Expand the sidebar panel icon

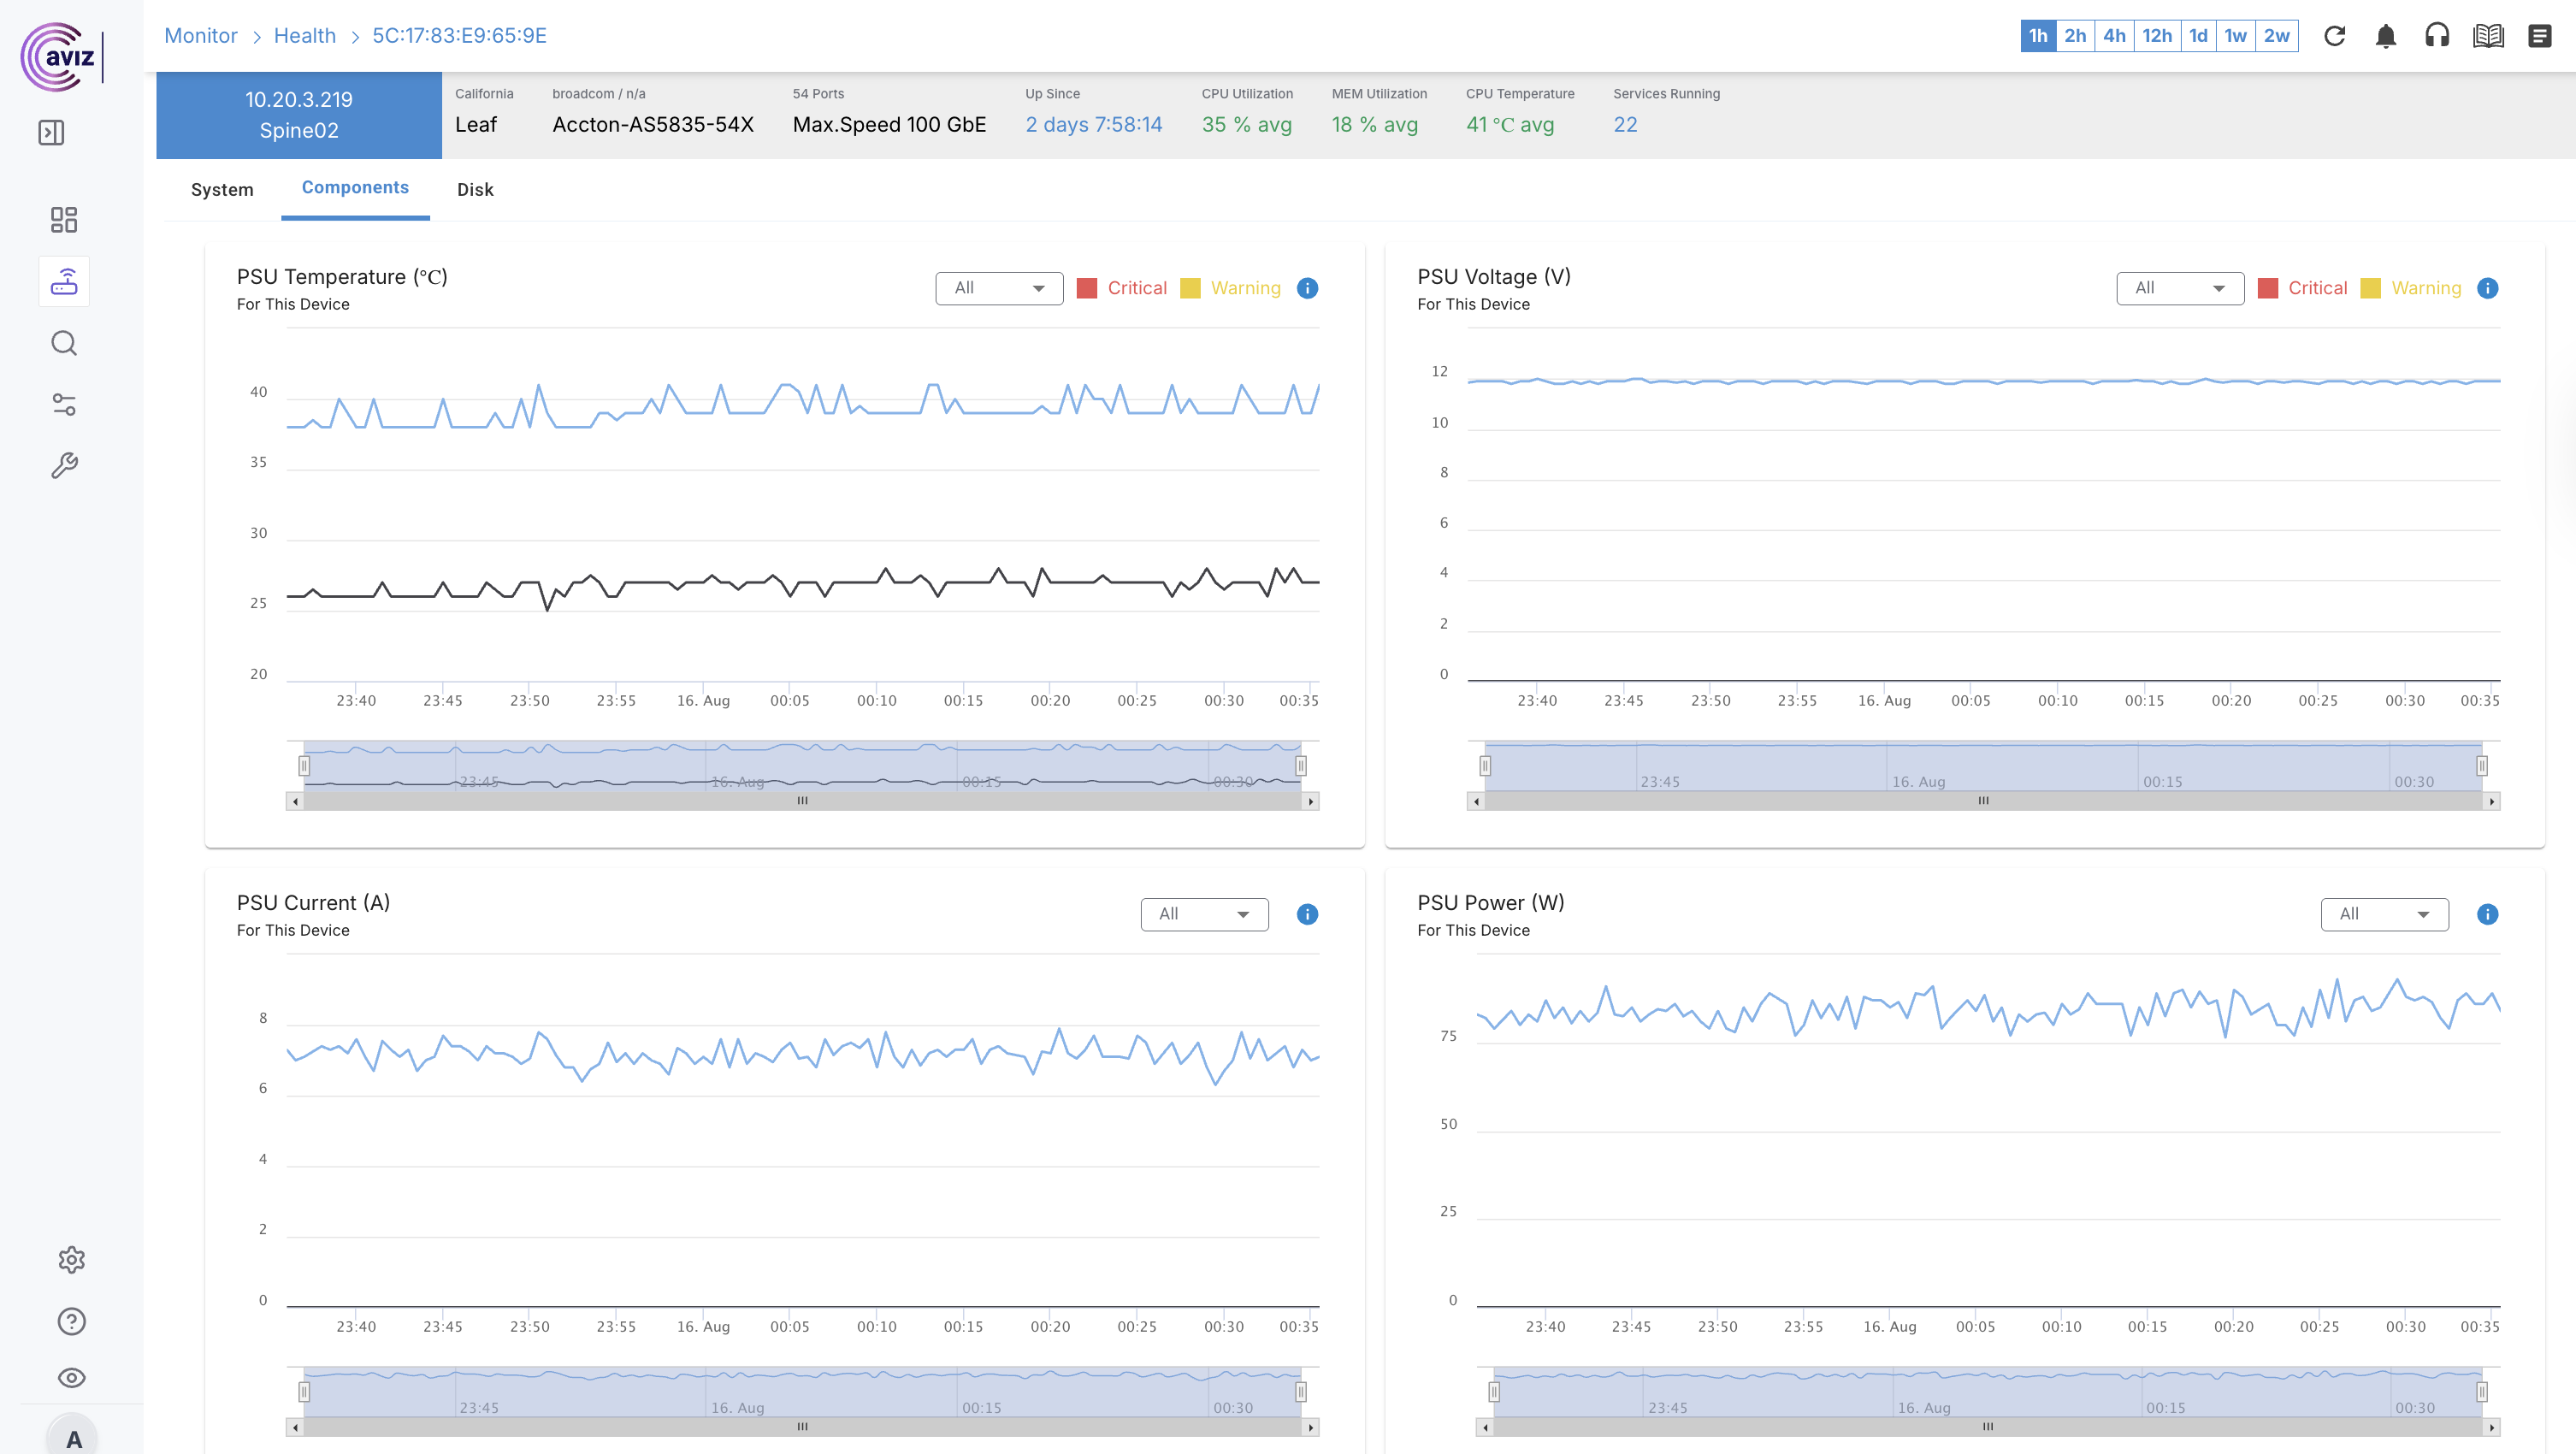tap(51, 132)
